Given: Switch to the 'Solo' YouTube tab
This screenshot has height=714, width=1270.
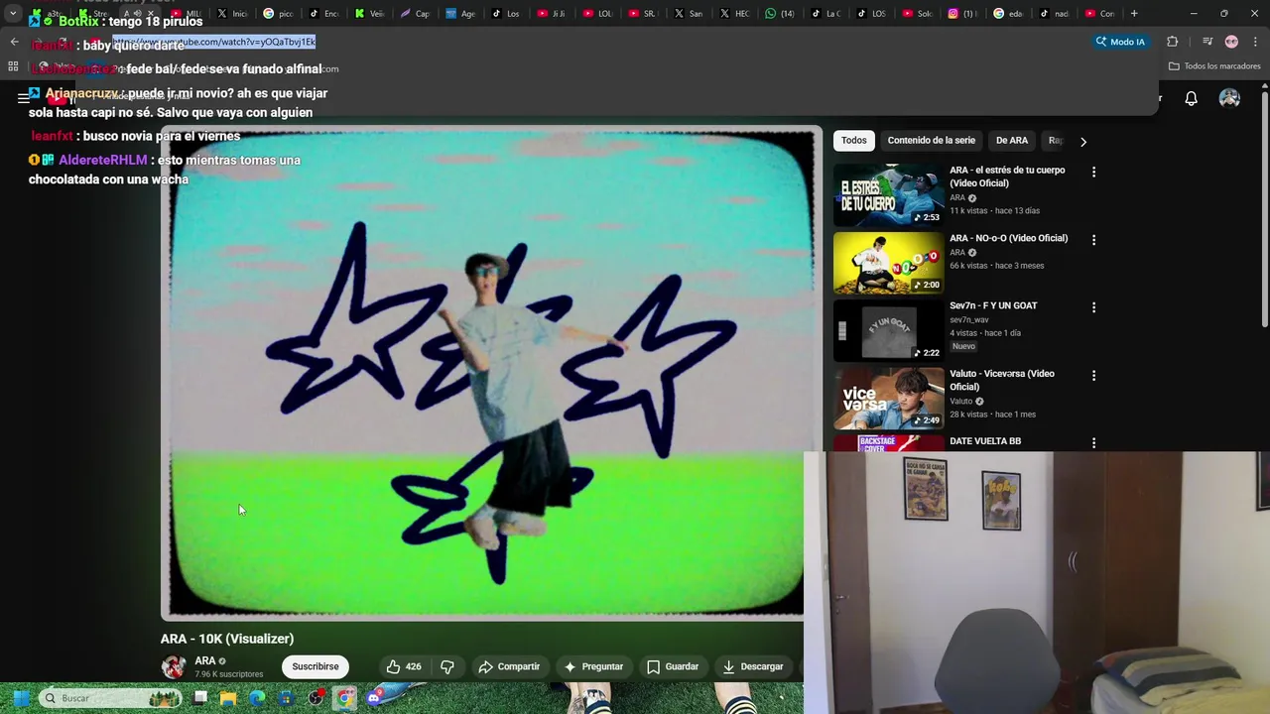Looking at the screenshot, I should (x=917, y=14).
